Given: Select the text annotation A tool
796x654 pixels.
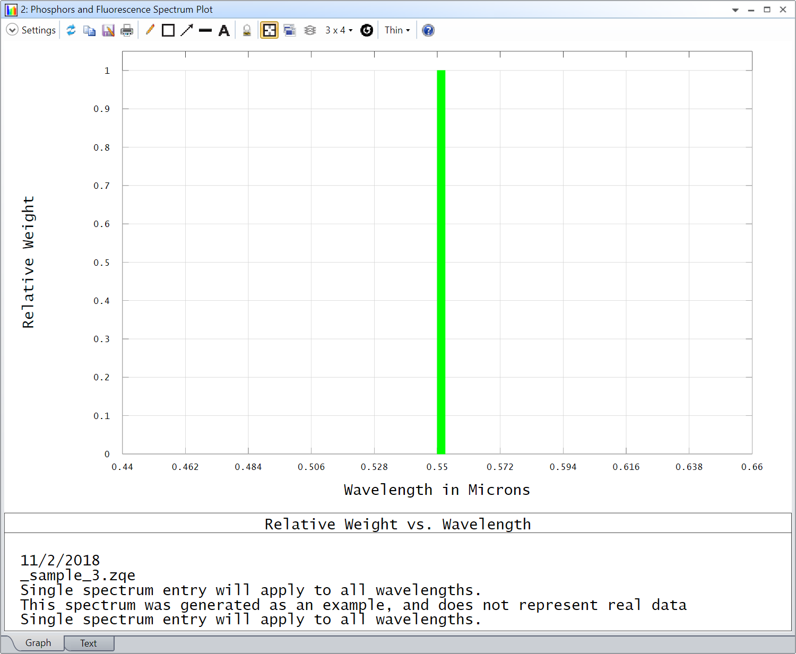Looking at the screenshot, I should (224, 30).
